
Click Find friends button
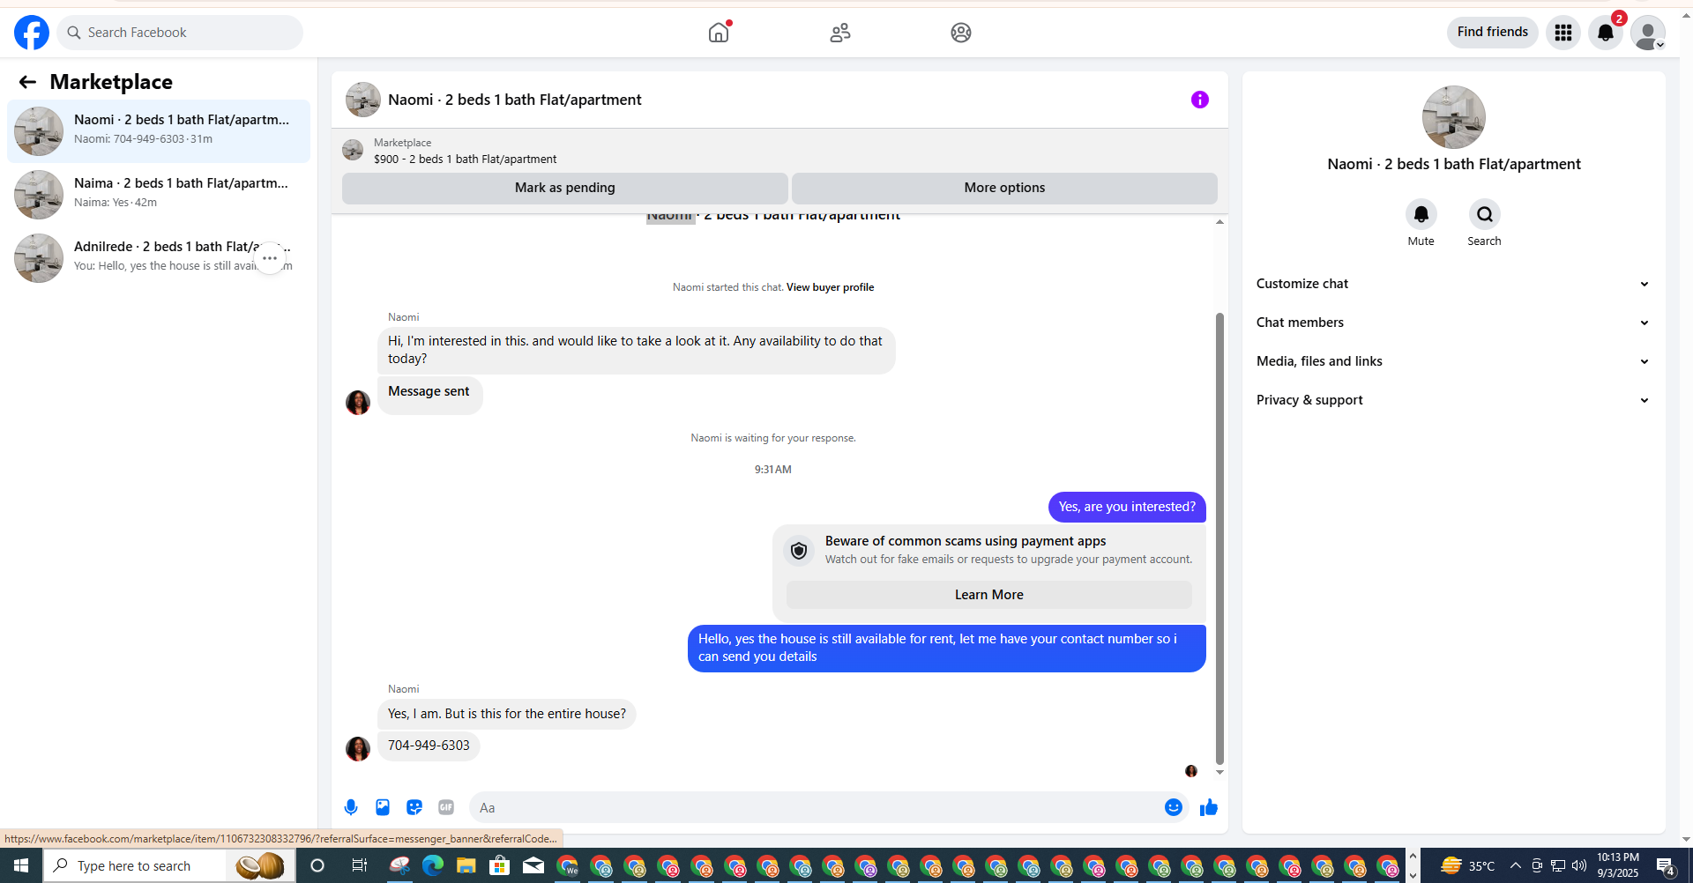[x=1493, y=32]
